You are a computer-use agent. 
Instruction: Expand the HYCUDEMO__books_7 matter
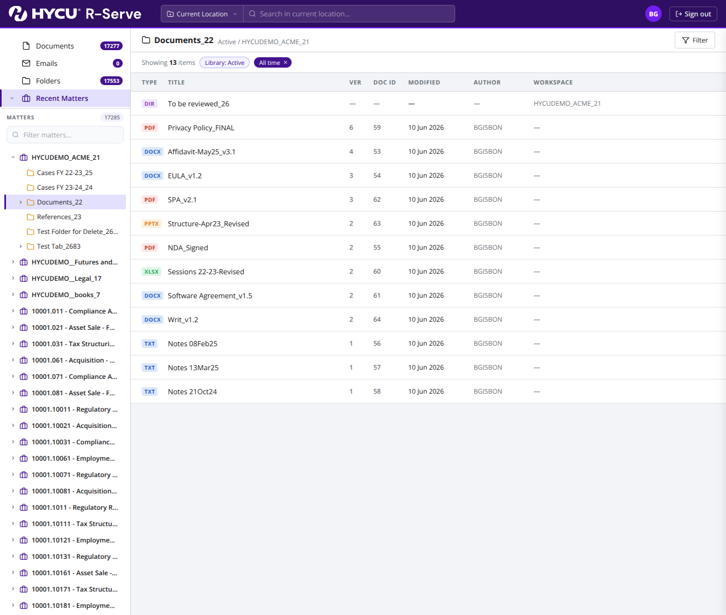pos(13,294)
